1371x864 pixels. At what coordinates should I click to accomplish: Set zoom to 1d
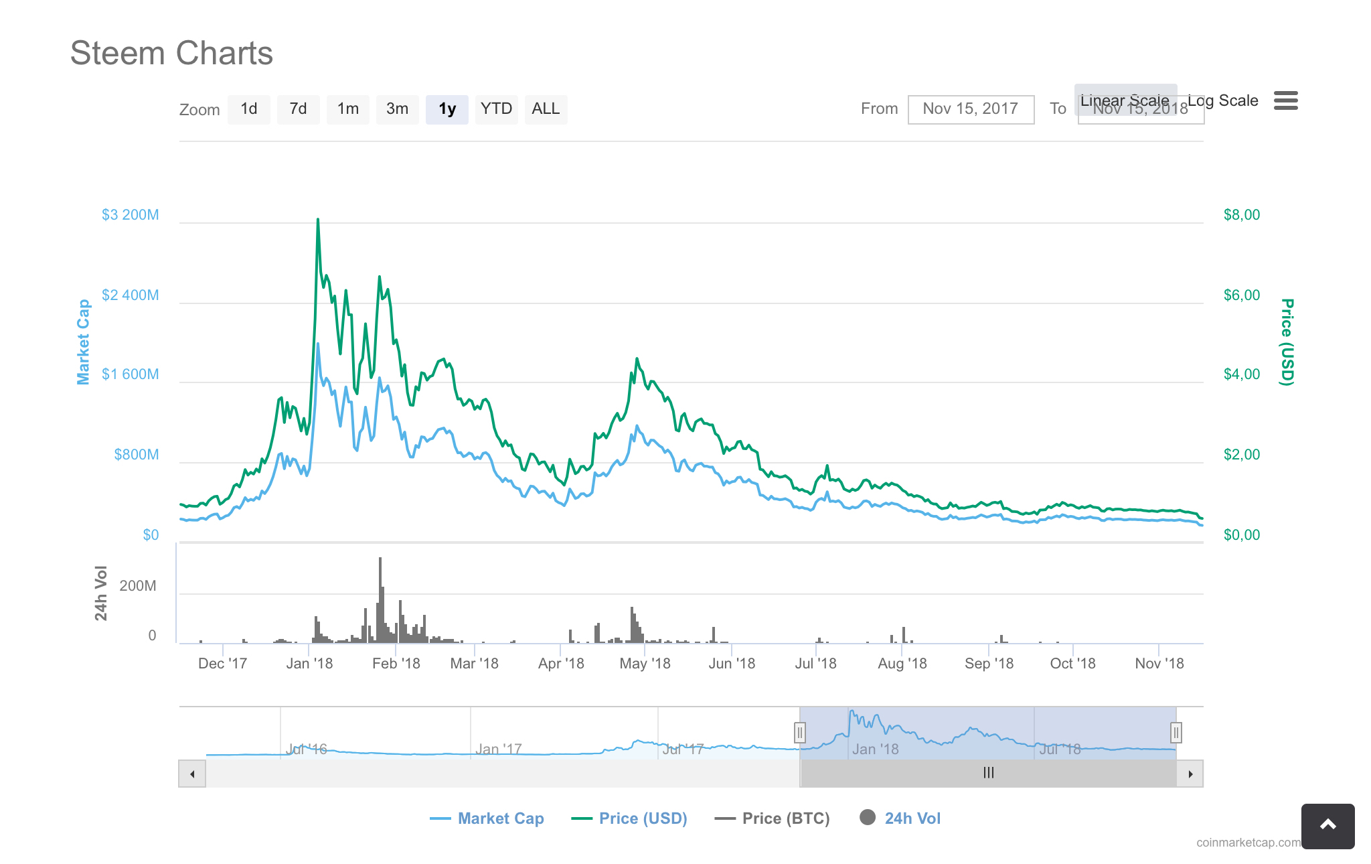tap(249, 109)
